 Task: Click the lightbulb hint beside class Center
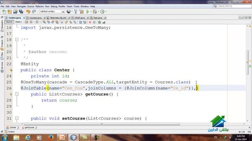[11, 70]
